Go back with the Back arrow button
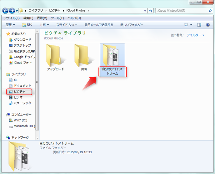This screenshot has width=215, height=174. click(x=5, y=11)
